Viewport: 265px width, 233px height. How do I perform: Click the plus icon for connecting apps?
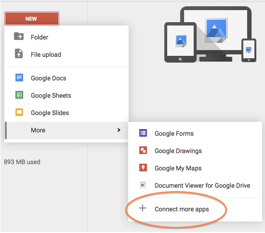click(143, 208)
